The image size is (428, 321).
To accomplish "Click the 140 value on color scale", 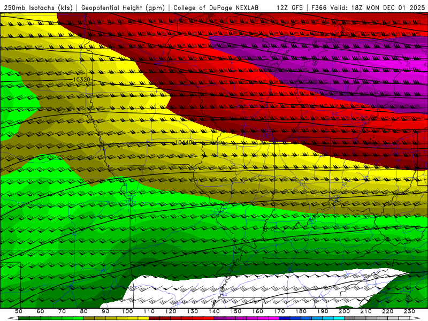I will 215,311.
